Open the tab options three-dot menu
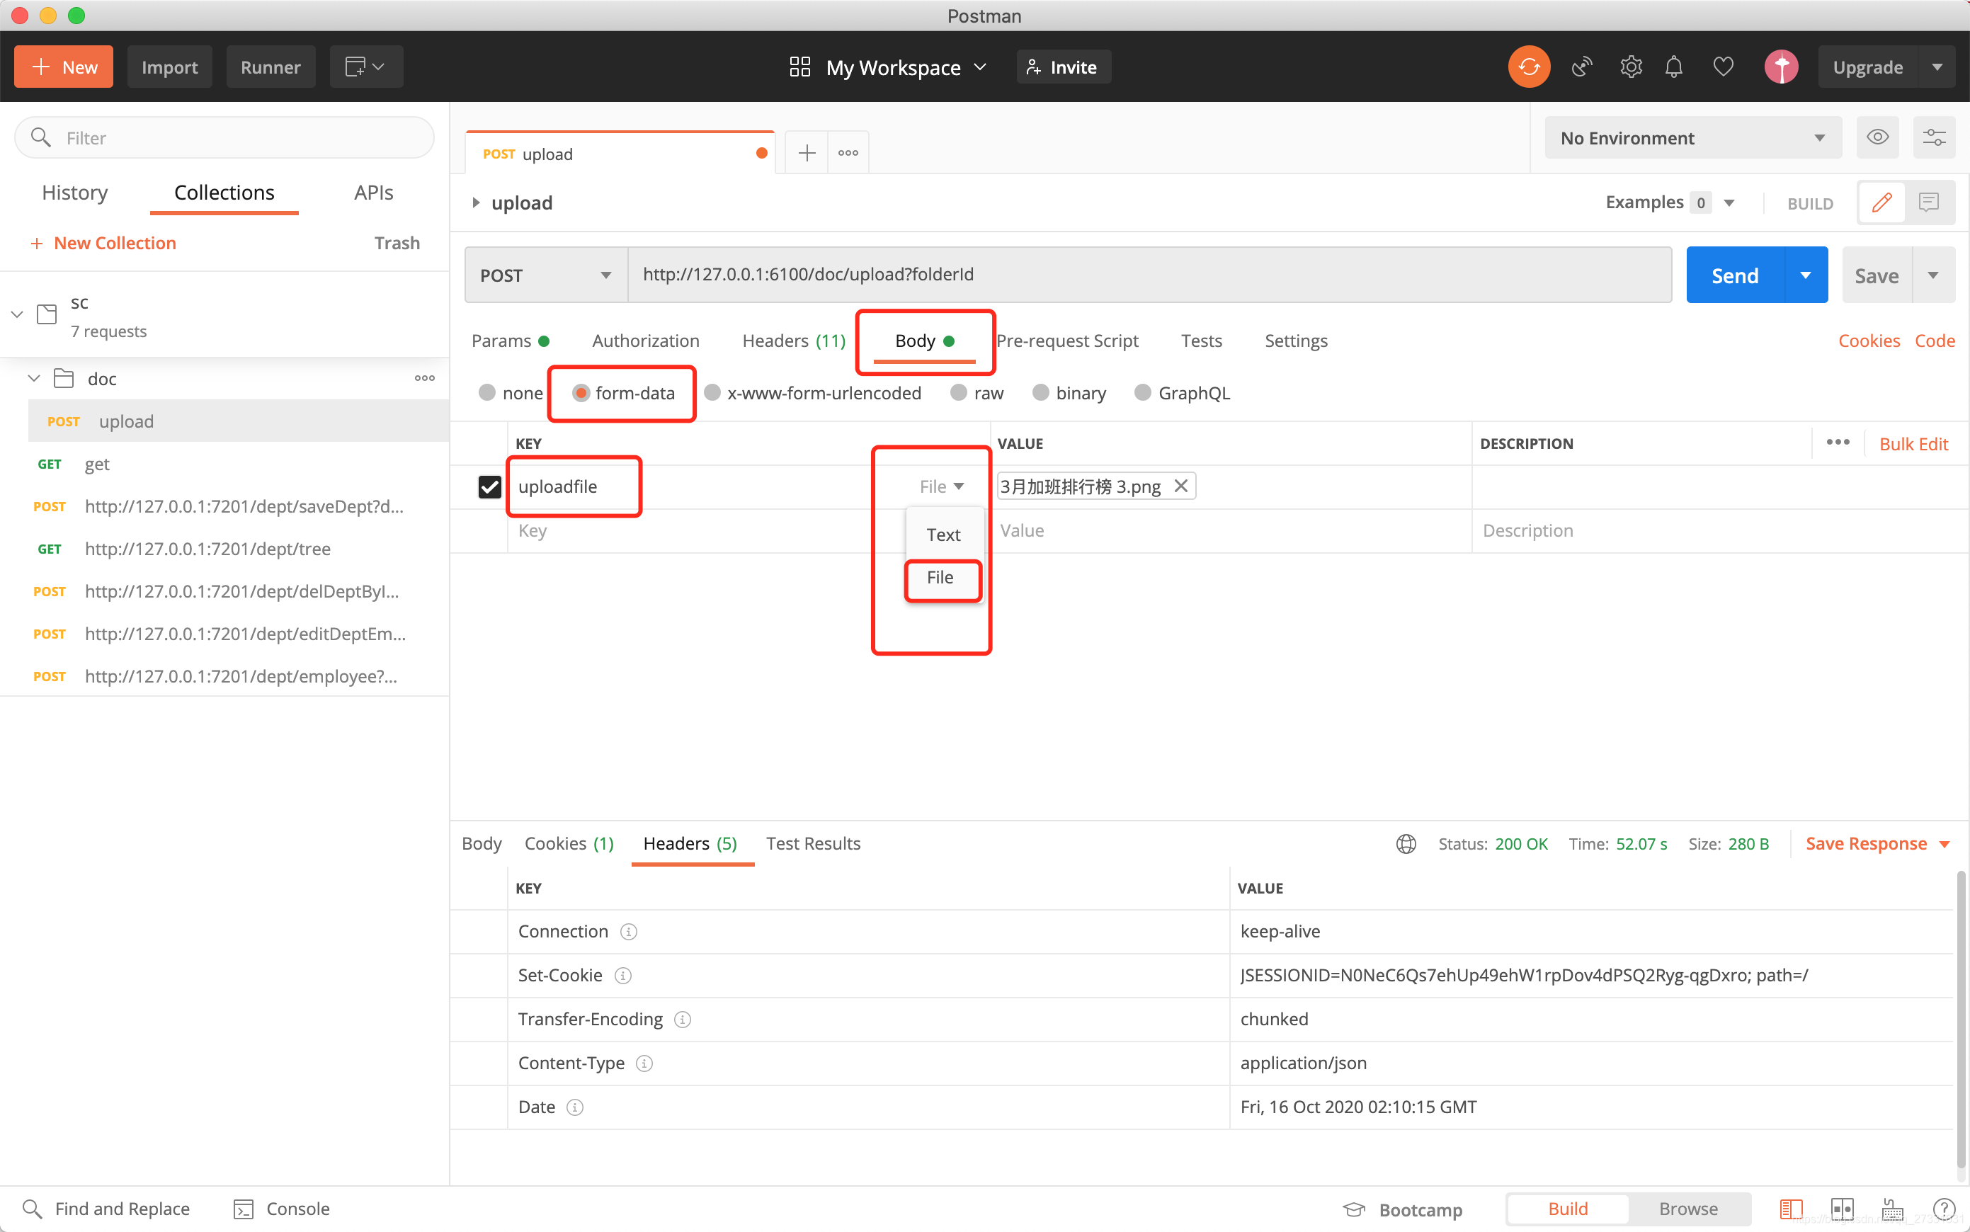Viewport: 1970px width, 1232px height. click(848, 152)
